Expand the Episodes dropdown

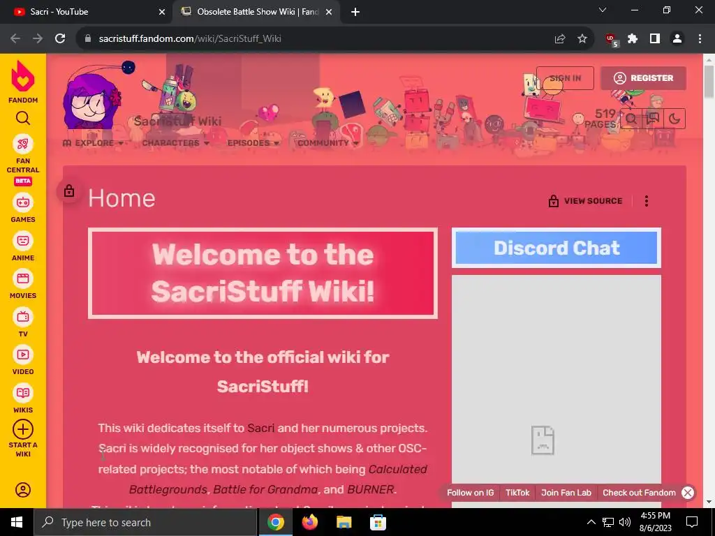[x=253, y=143]
